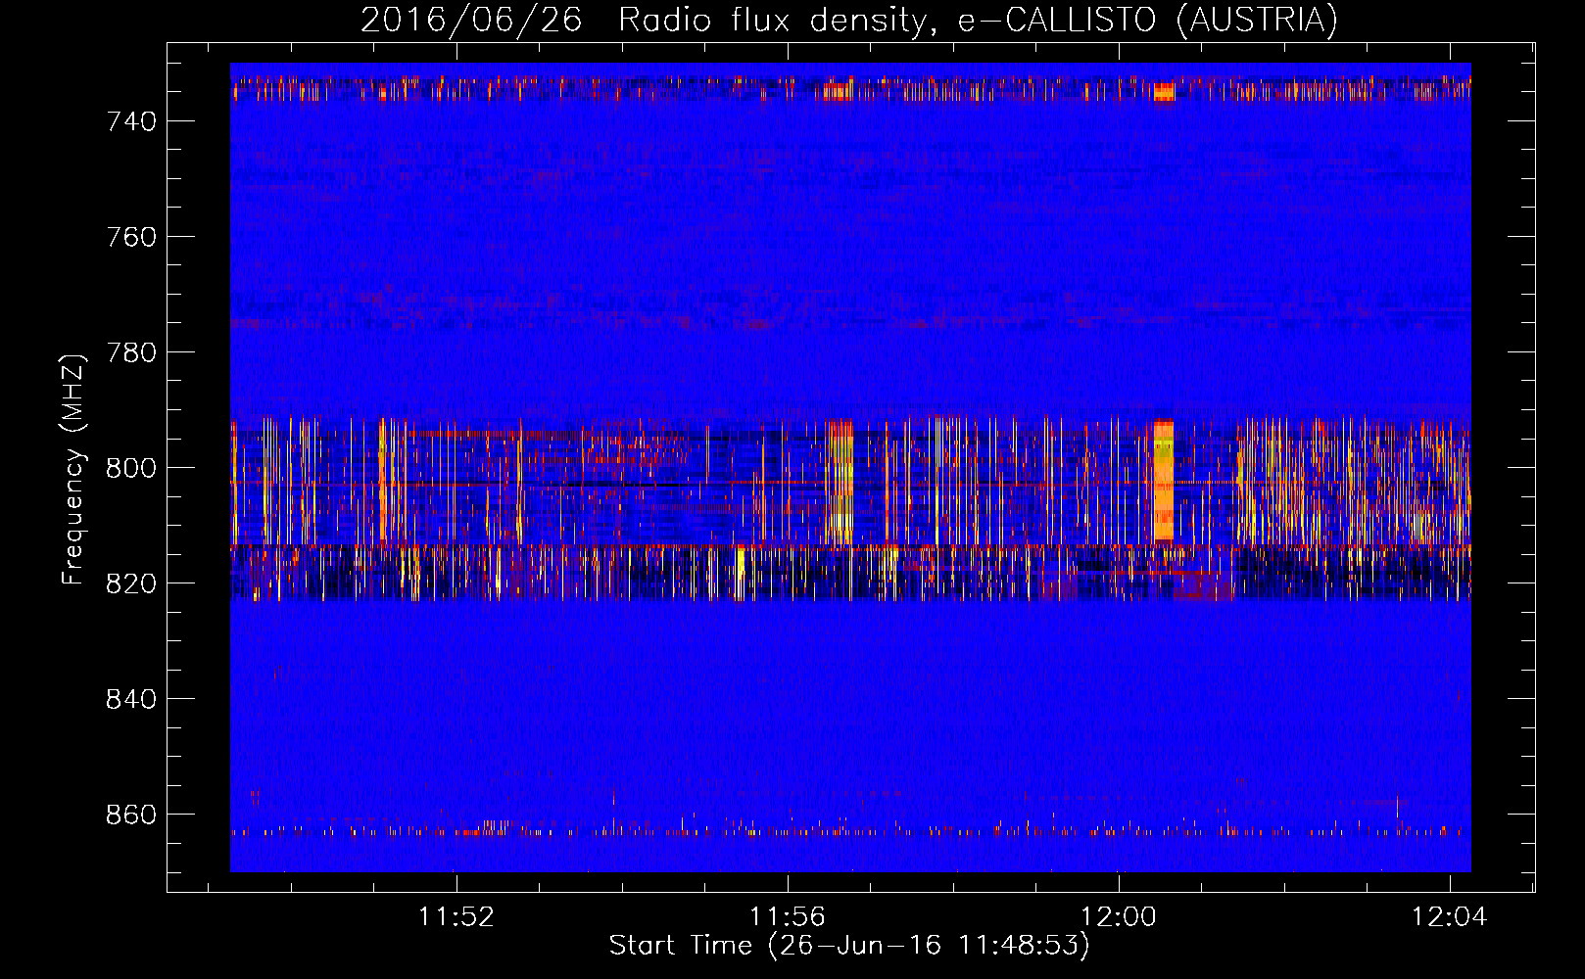Click the 11:56 time tick label

point(788,917)
